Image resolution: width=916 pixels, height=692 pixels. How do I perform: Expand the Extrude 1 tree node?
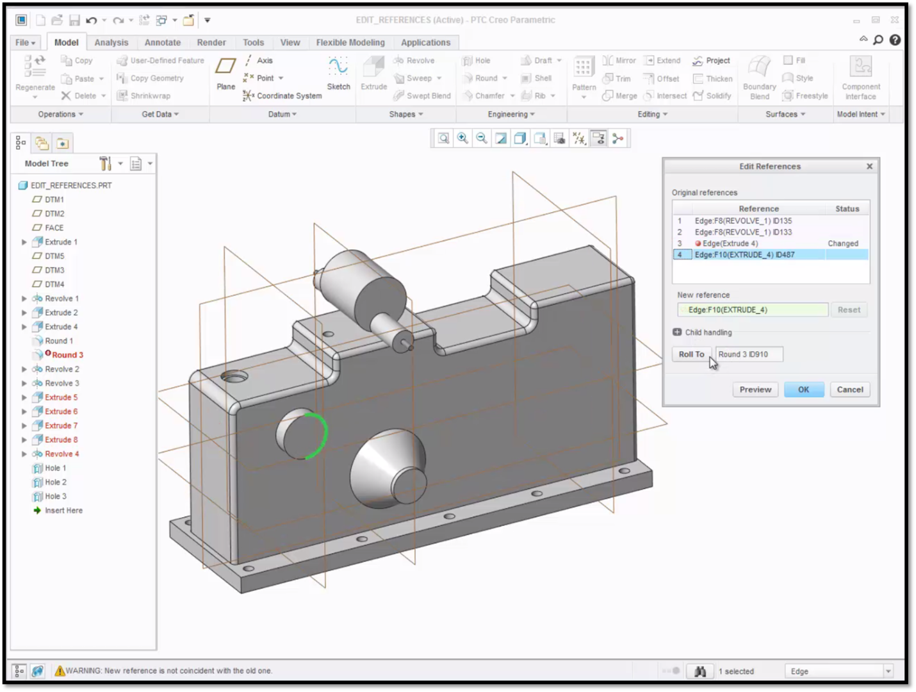click(24, 242)
